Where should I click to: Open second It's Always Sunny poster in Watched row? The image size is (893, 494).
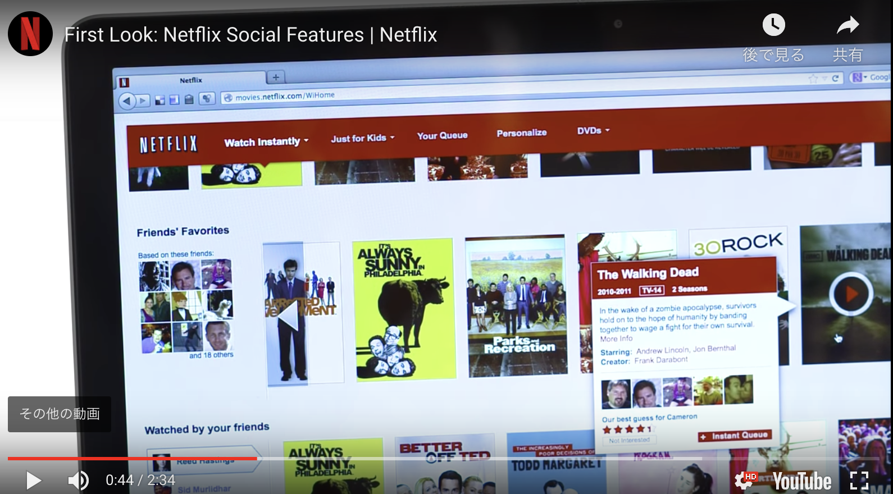[332, 466]
